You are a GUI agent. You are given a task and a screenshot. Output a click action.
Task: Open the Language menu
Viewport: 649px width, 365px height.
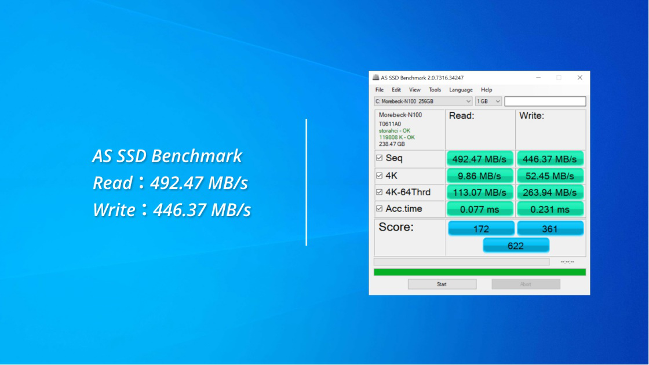tap(461, 90)
